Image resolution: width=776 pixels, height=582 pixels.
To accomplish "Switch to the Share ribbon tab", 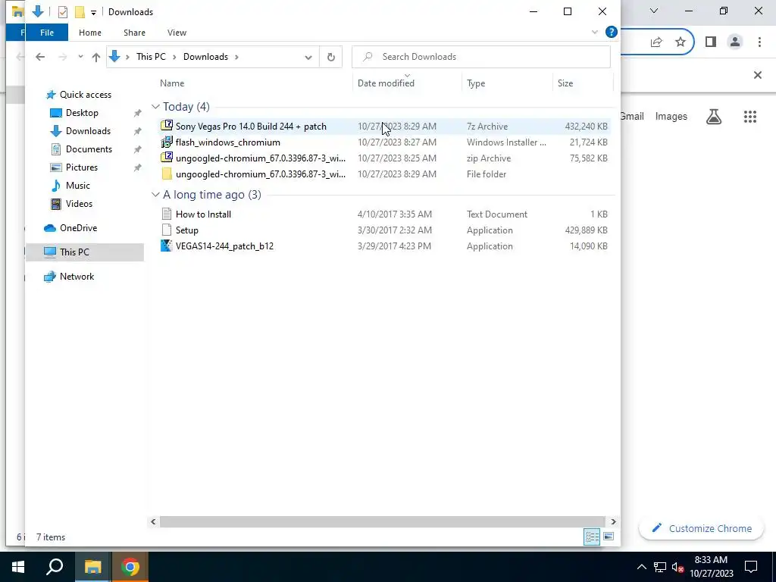I will [135, 33].
